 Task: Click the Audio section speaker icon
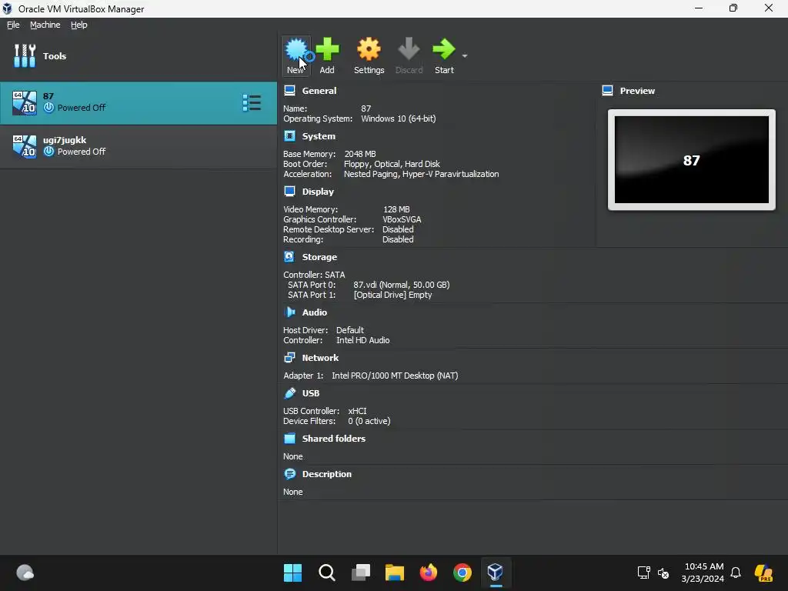(x=289, y=312)
